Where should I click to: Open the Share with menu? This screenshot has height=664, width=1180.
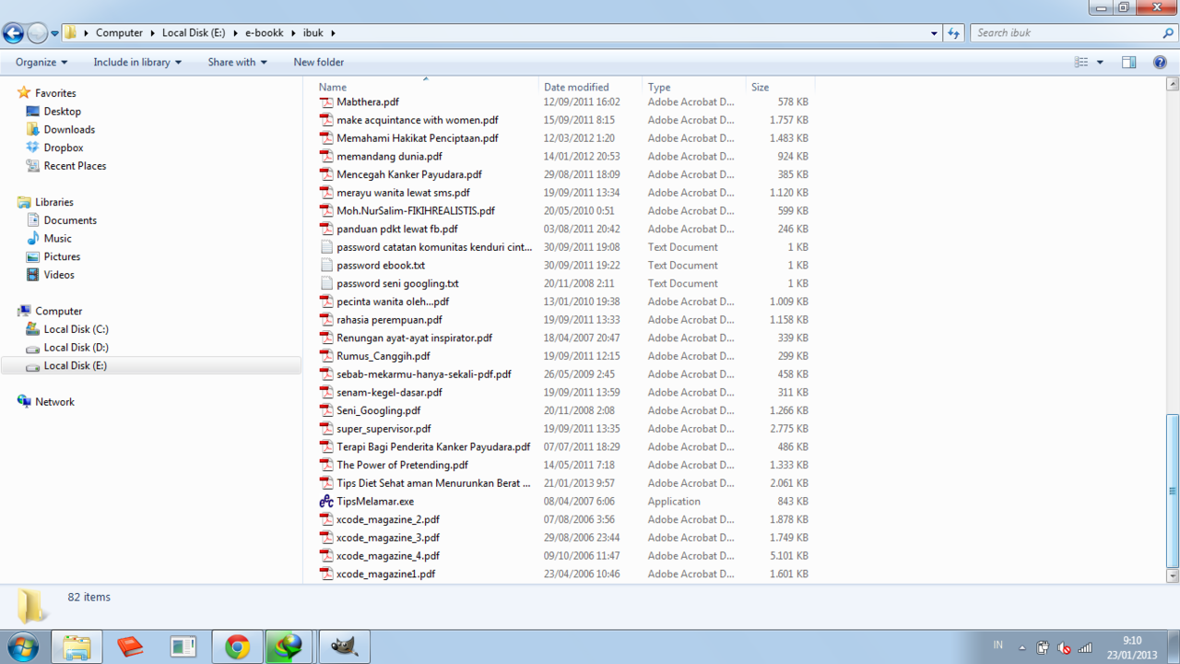click(x=237, y=63)
